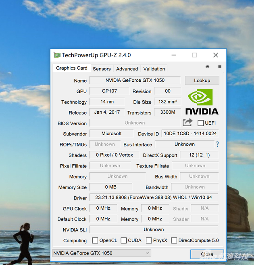Screen dimensions: 254x265
Task: Click the Name field NVIDIA GeForce GTX 1050
Action: [x=135, y=80]
